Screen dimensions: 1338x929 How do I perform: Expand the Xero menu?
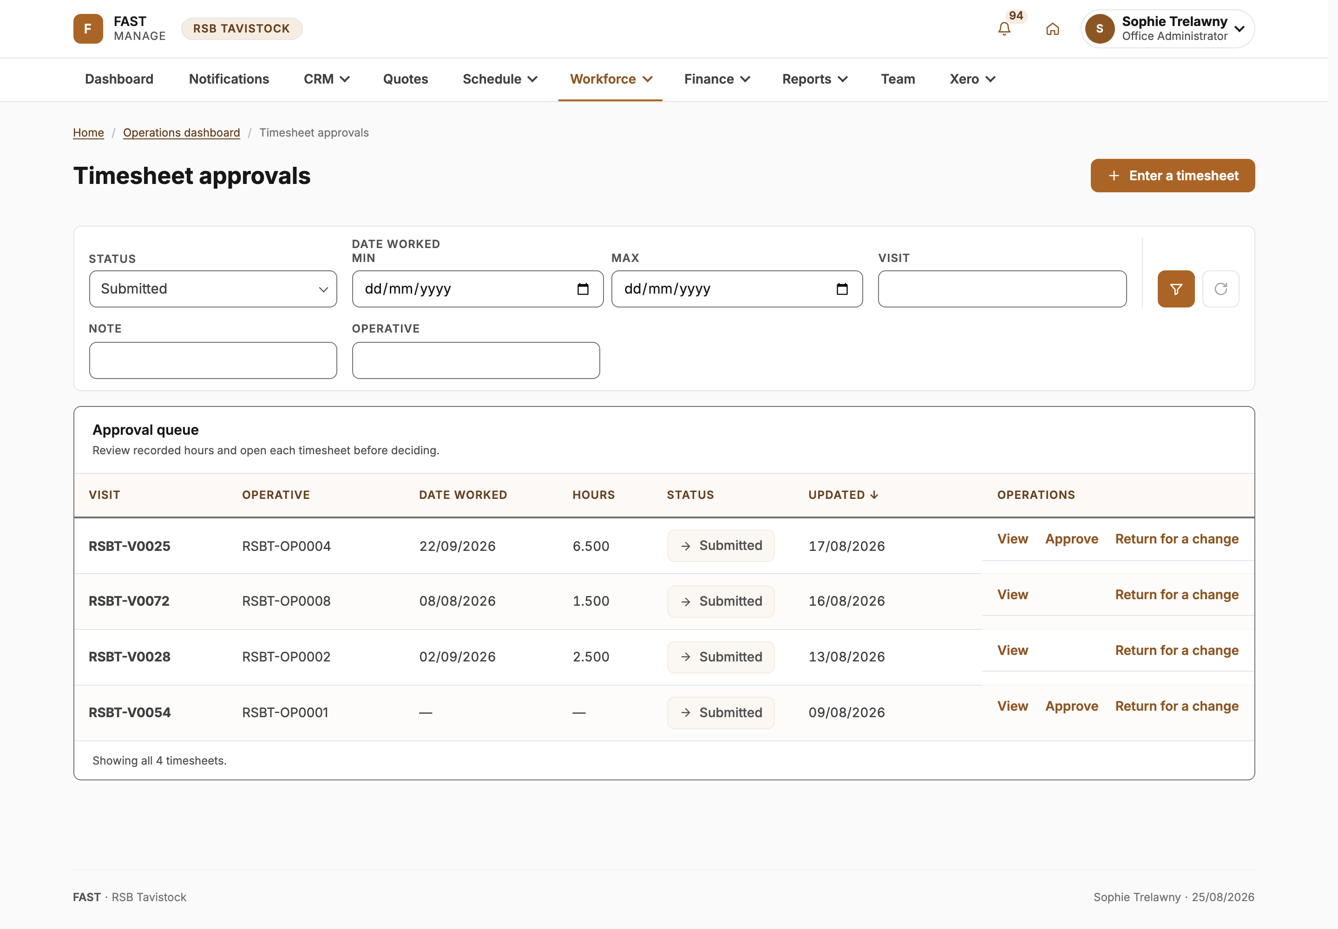(x=972, y=79)
